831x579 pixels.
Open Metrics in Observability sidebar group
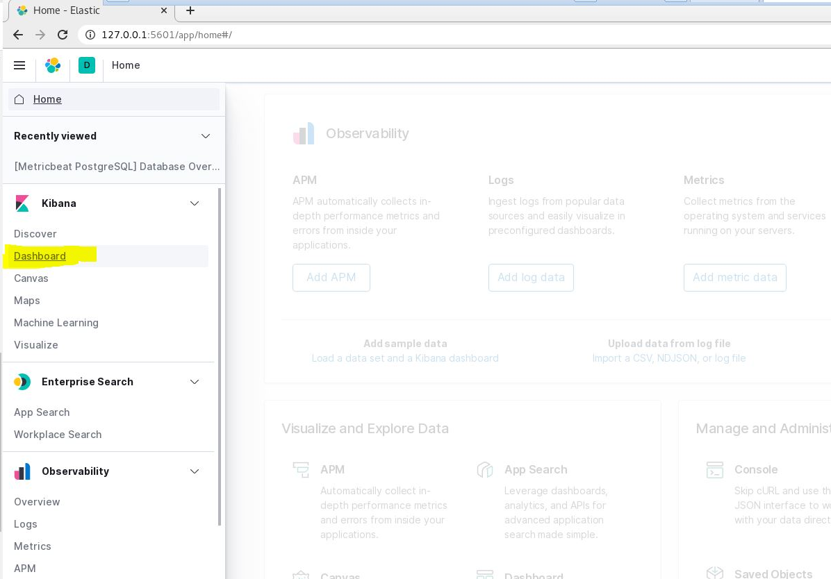pyautogui.click(x=33, y=546)
